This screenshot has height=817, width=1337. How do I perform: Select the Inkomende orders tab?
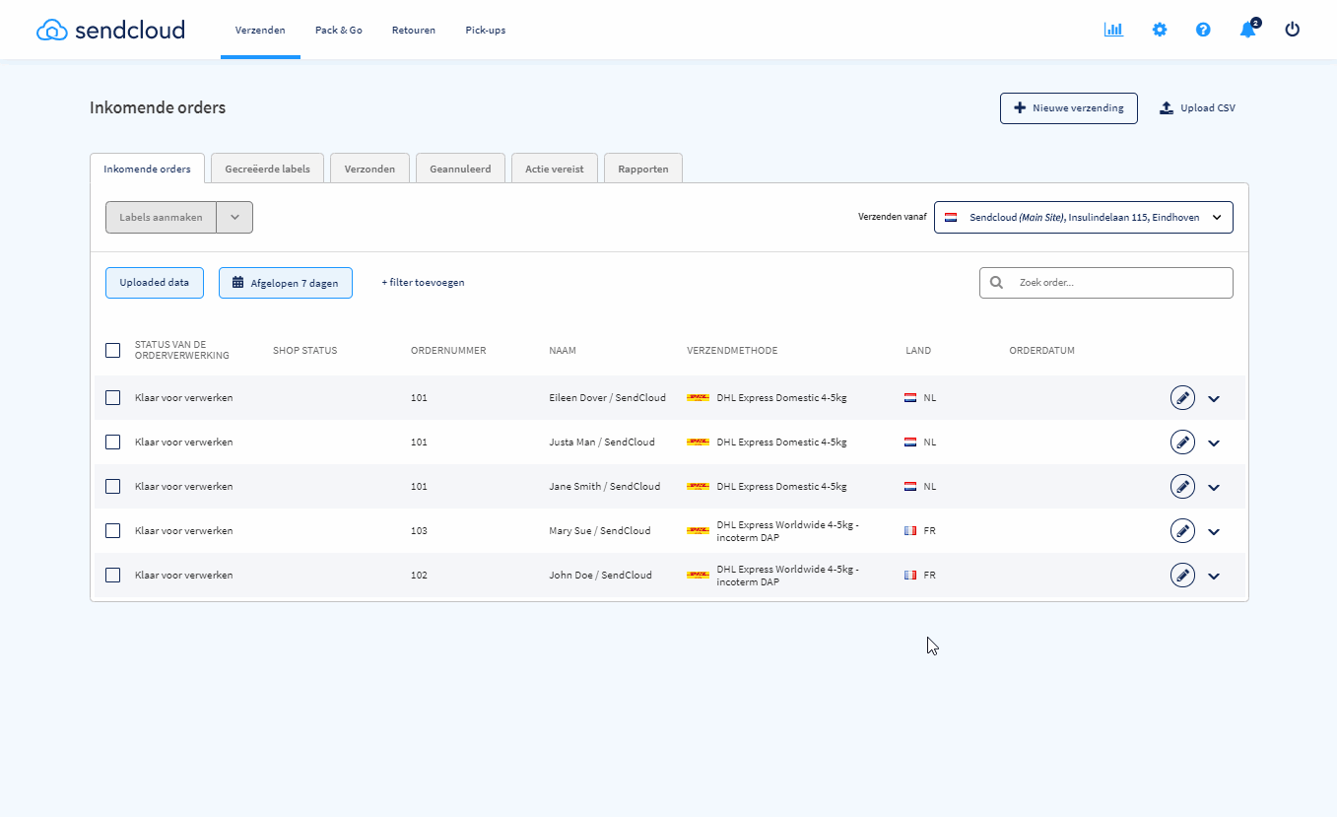point(147,169)
